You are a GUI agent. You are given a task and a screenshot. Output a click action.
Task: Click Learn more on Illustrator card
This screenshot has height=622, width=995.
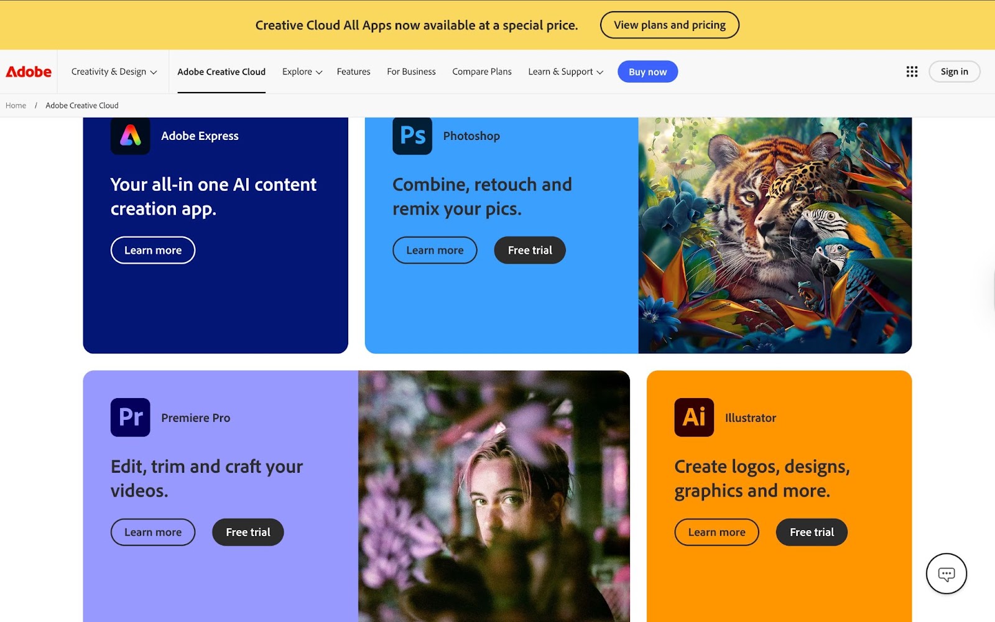coord(716,532)
